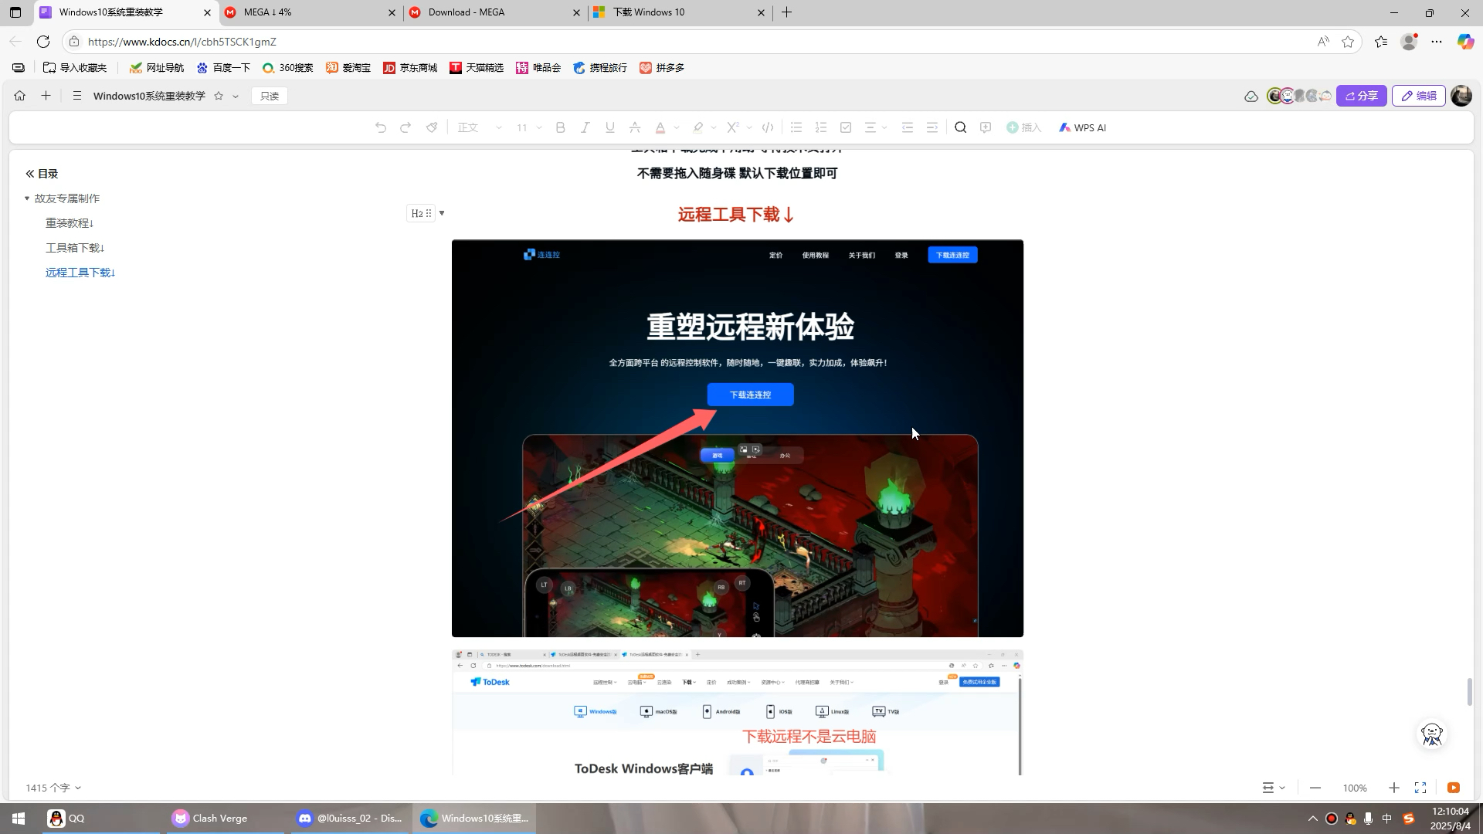Open the assistant mascot floating icon

[x=1432, y=734]
